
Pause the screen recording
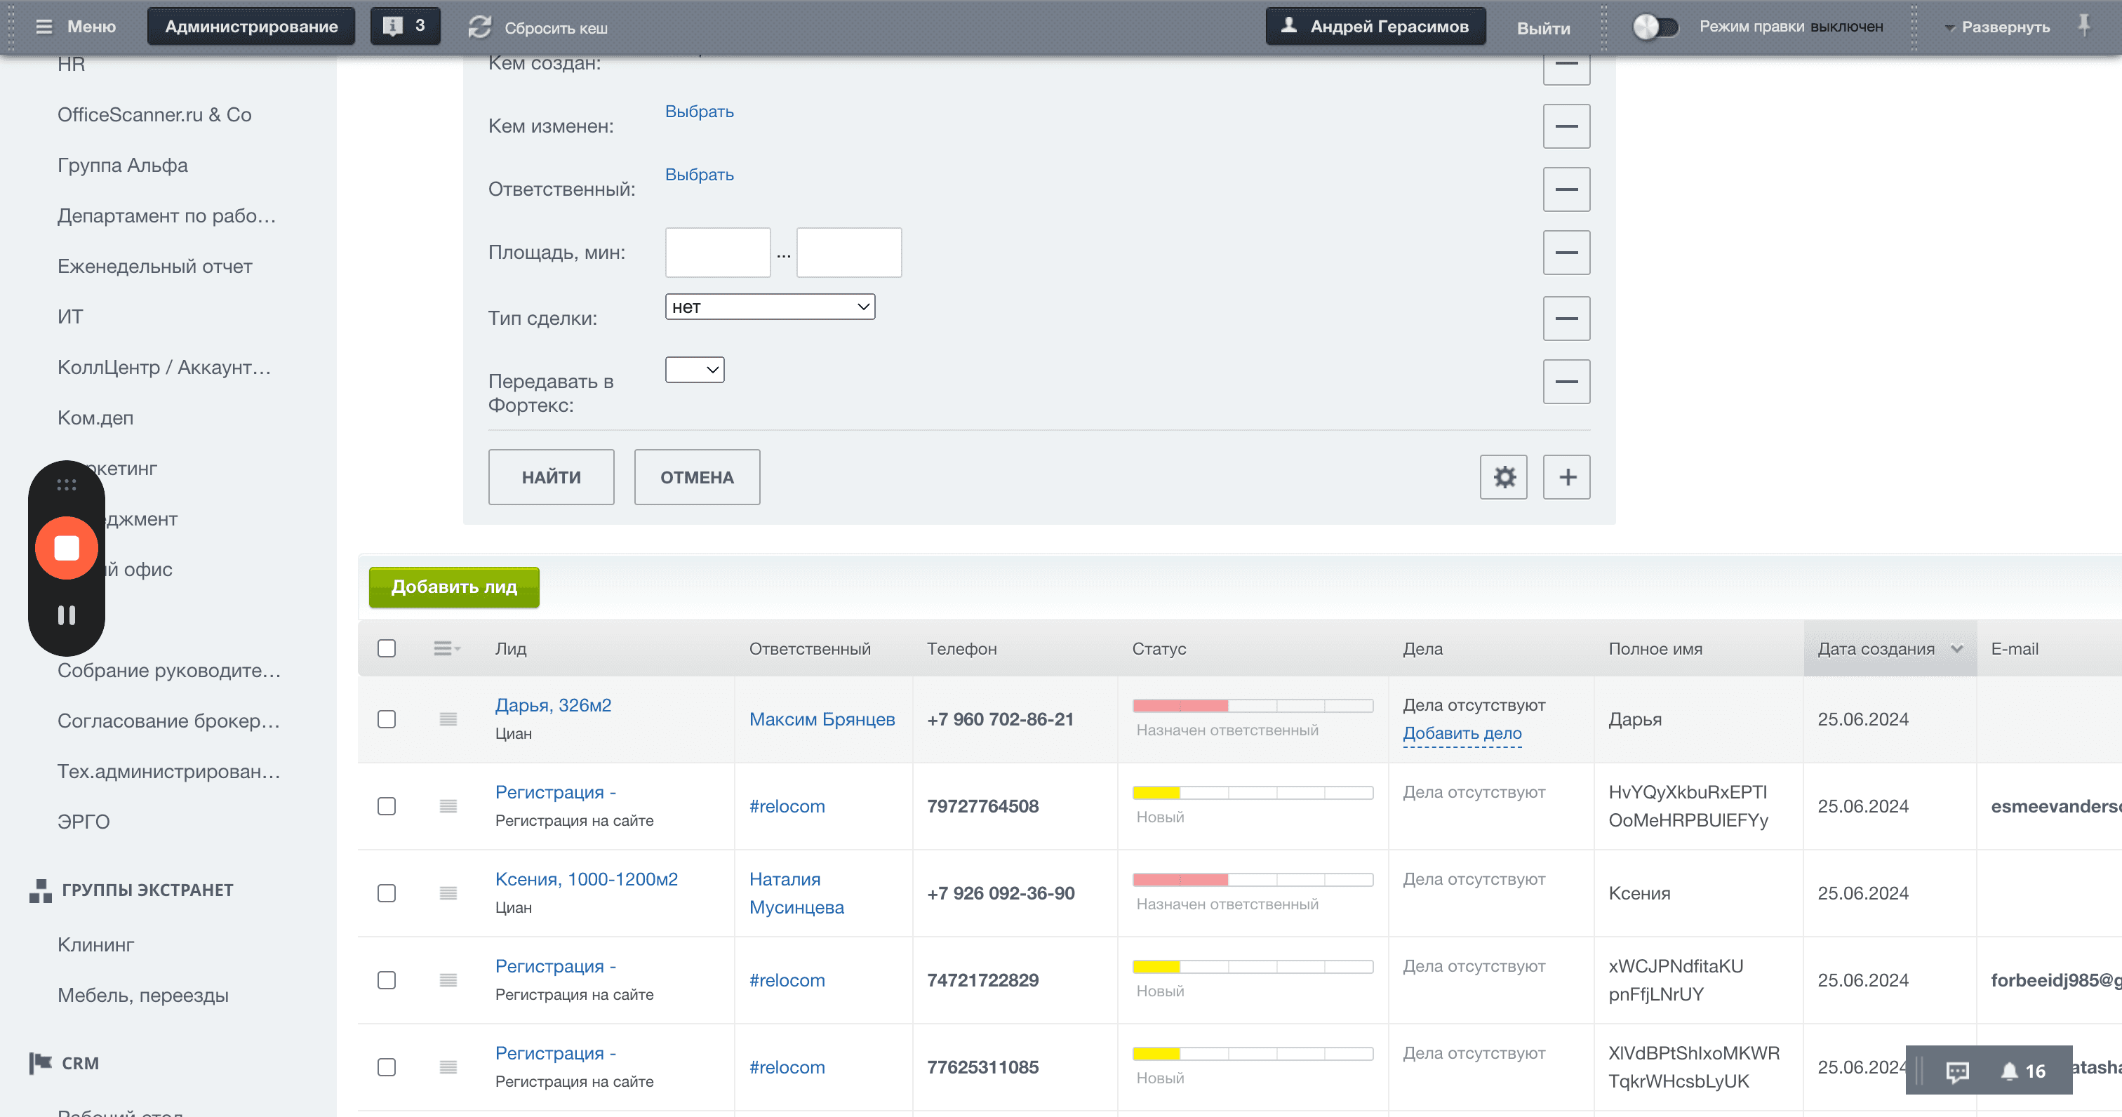tap(67, 615)
